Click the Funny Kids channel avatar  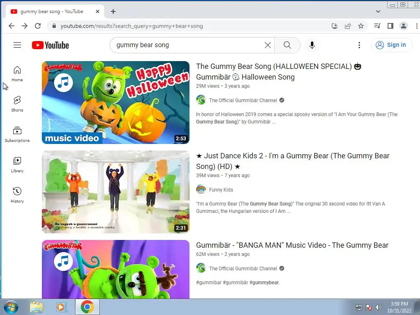point(201,189)
